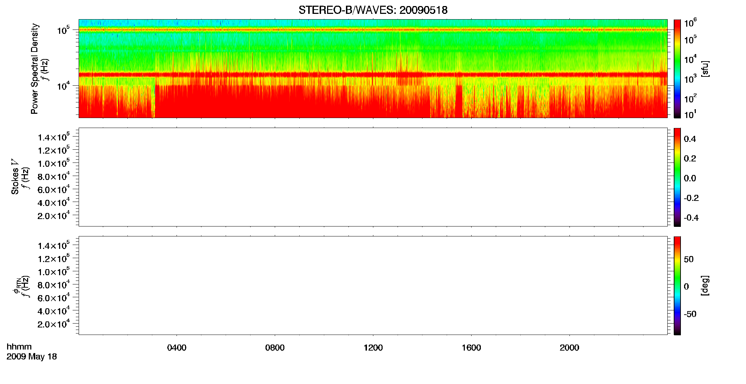This screenshot has height=384, width=746.
Task: Click the Stokes V axis label
Action: coord(15,177)
